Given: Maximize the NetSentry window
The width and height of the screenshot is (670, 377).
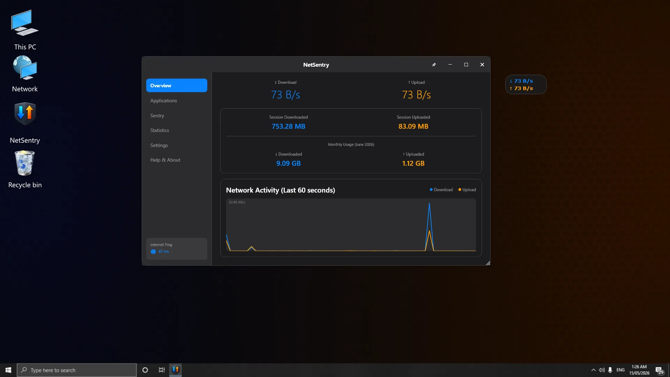Looking at the screenshot, I should point(466,65).
